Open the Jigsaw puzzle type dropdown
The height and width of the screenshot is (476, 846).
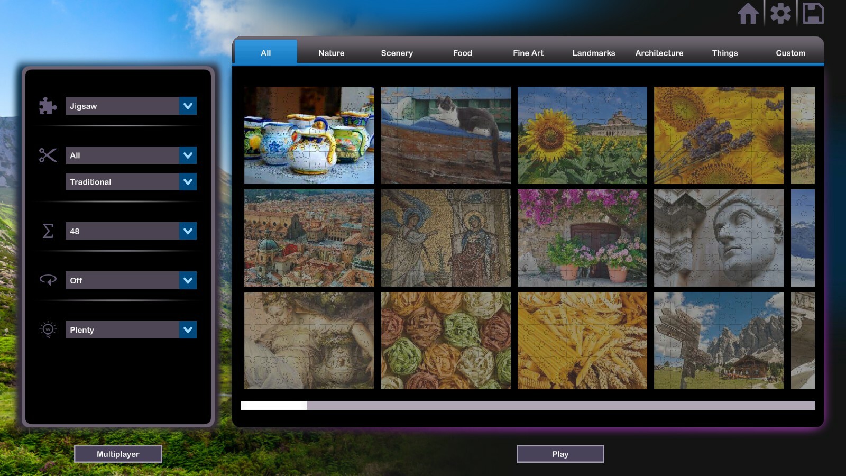tap(131, 106)
